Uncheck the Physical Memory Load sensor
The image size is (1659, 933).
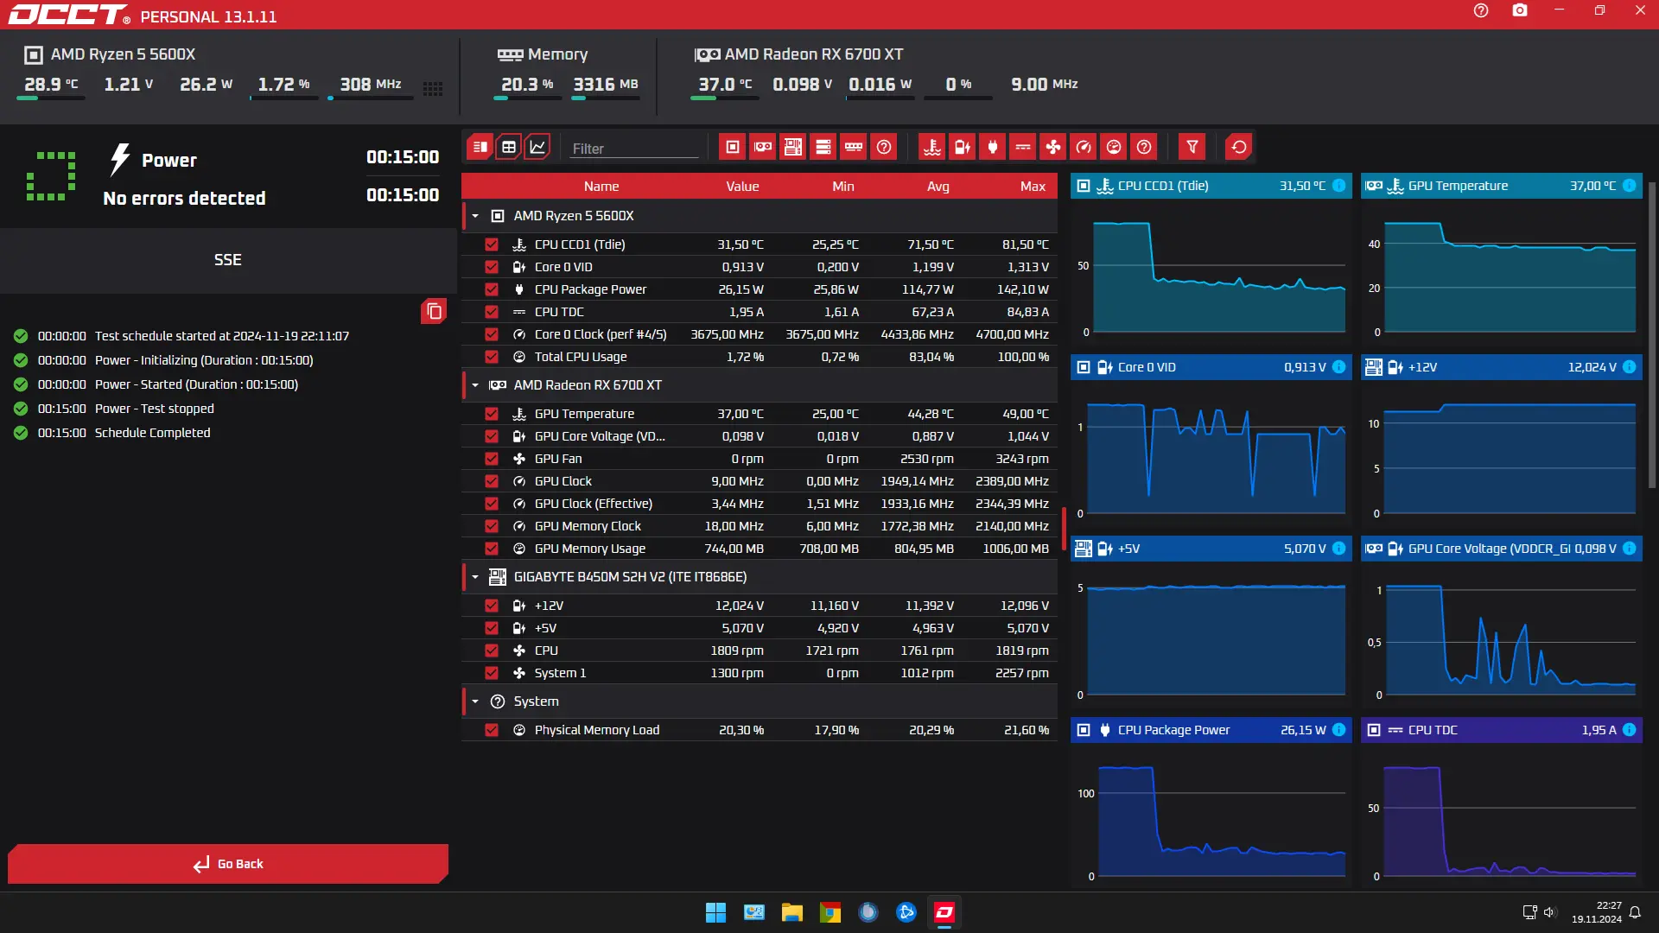492,730
